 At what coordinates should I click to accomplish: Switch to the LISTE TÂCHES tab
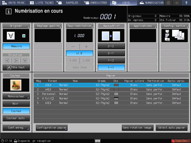coord(42,3)
